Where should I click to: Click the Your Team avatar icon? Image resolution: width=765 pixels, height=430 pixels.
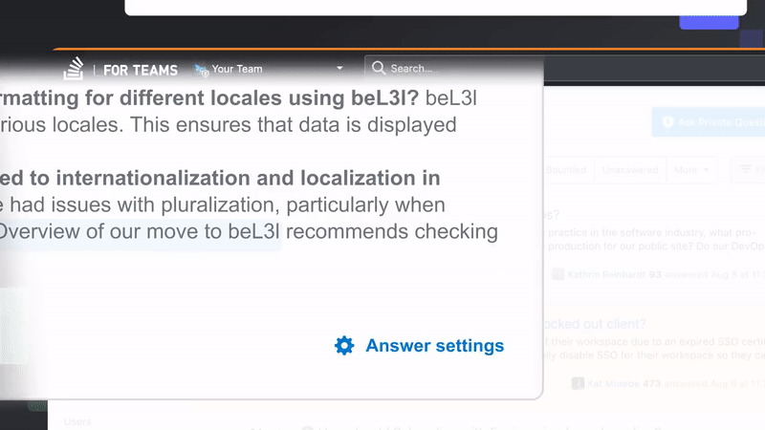201,69
